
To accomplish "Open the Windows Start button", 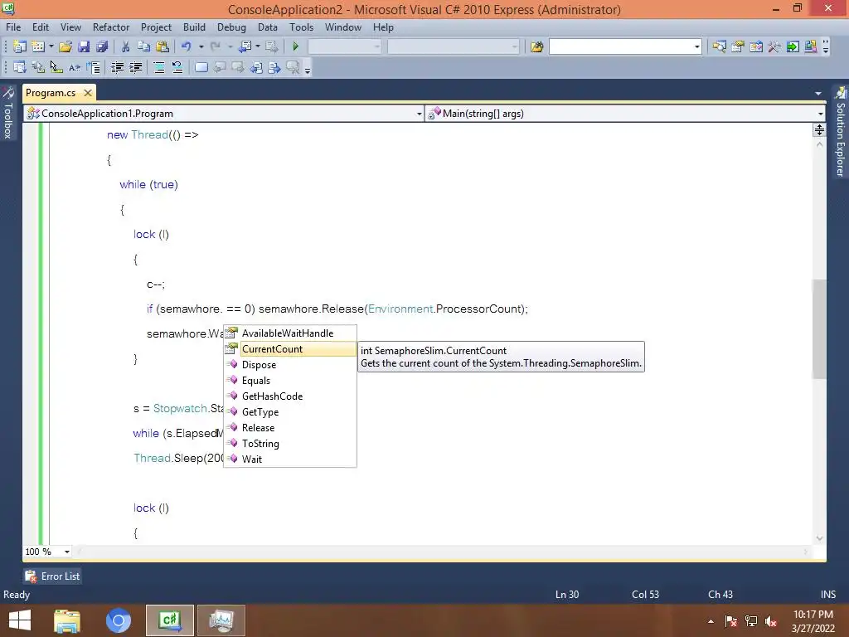I will click(20, 620).
